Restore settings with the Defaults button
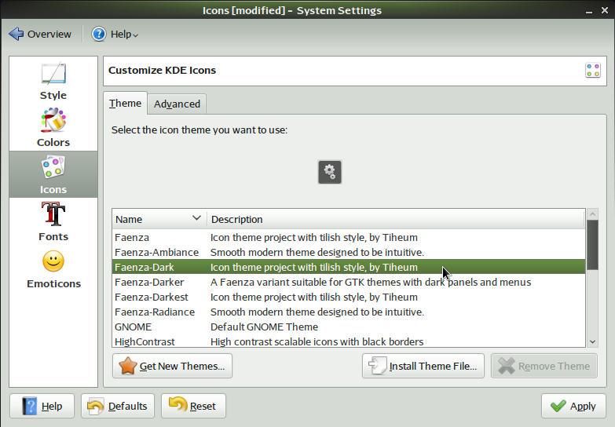The width and height of the screenshot is (615, 427). (118, 406)
